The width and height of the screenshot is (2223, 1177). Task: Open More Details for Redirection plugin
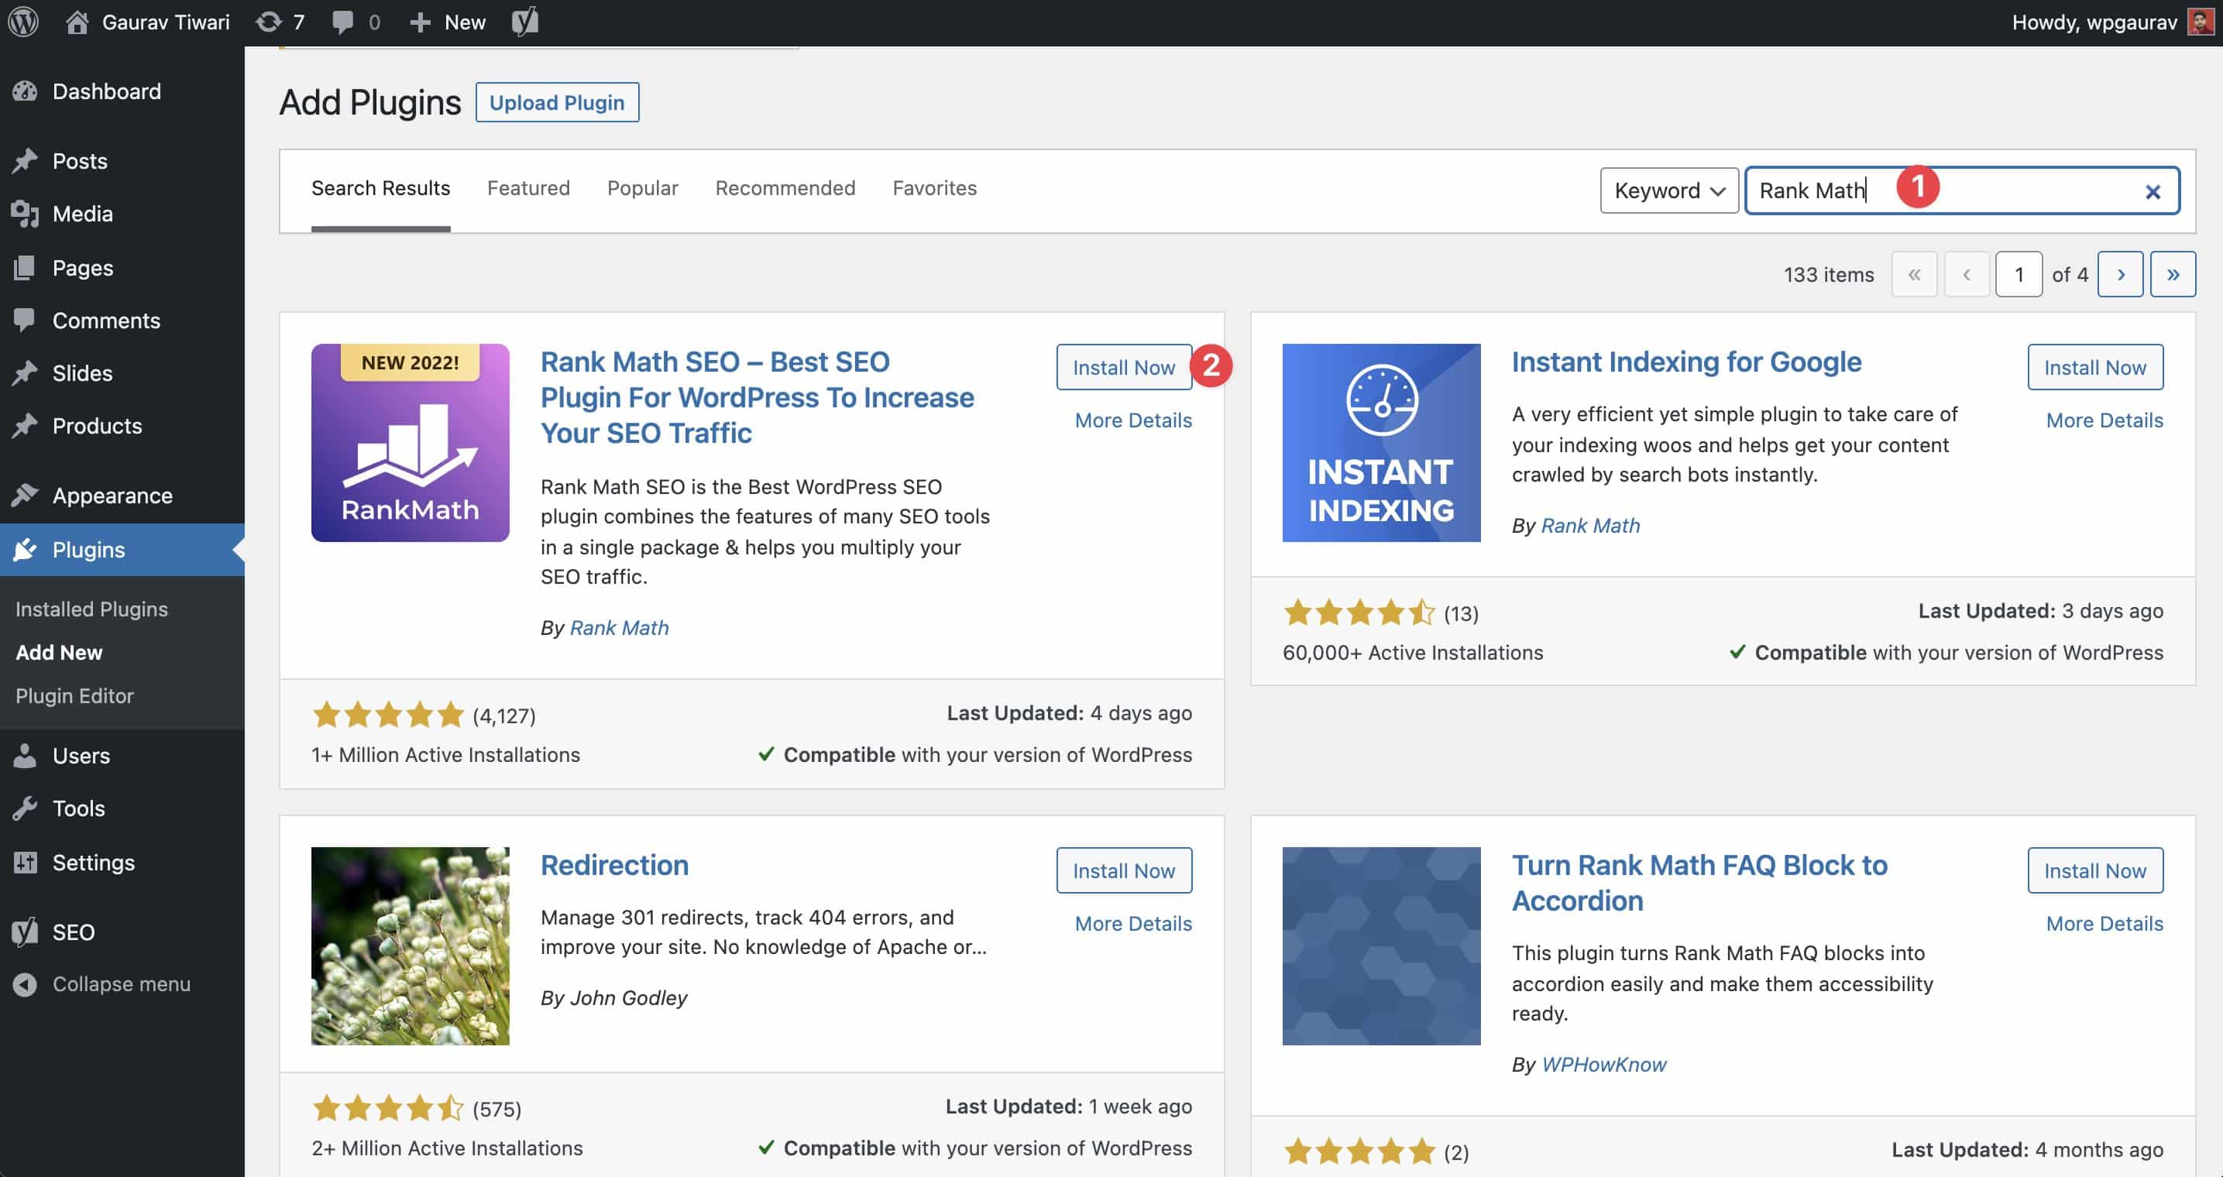coord(1132,923)
